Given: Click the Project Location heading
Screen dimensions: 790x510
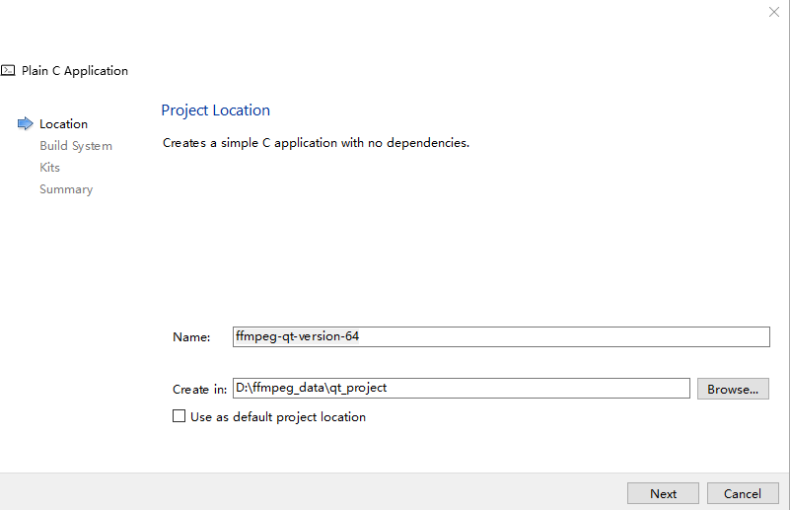Looking at the screenshot, I should tap(215, 110).
